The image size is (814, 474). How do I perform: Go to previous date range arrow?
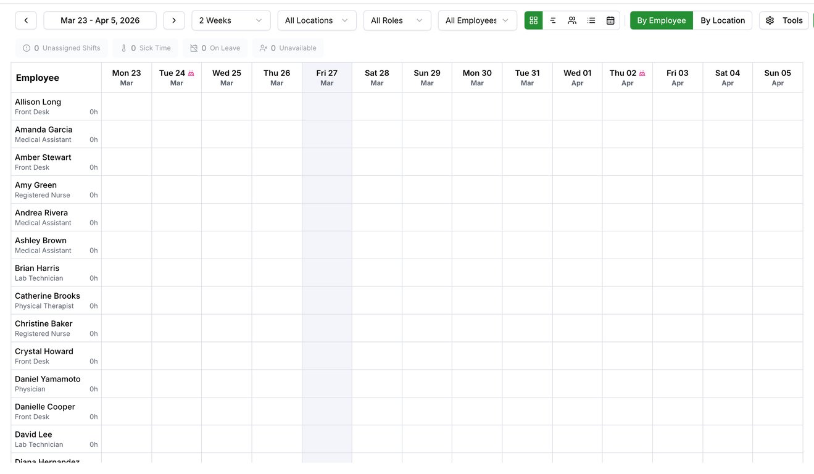(x=26, y=20)
